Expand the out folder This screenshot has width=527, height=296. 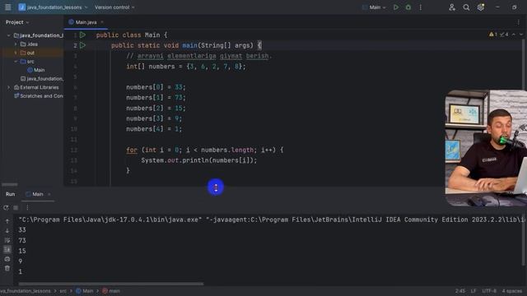click(x=16, y=53)
